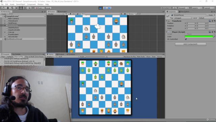The height and width of the screenshot is (122, 216).
Task: Toggle console Collapse option
Action: [10, 57]
